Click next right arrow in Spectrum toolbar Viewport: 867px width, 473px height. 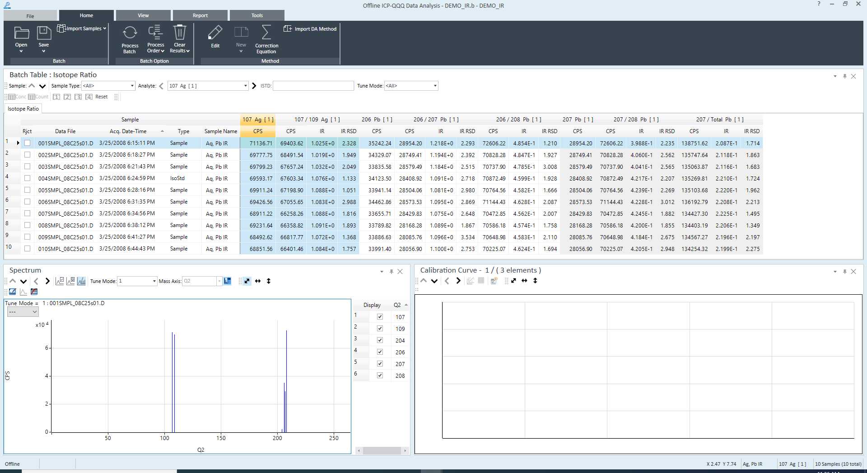[x=47, y=281]
